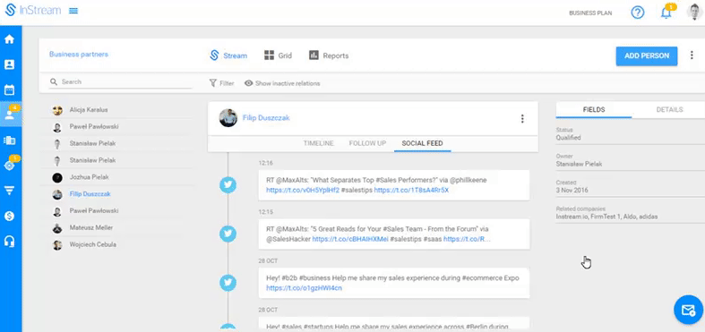The image size is (705, 332).
Task: Click the Twitter icon on the 12:16 tweet
Action: 228,184
